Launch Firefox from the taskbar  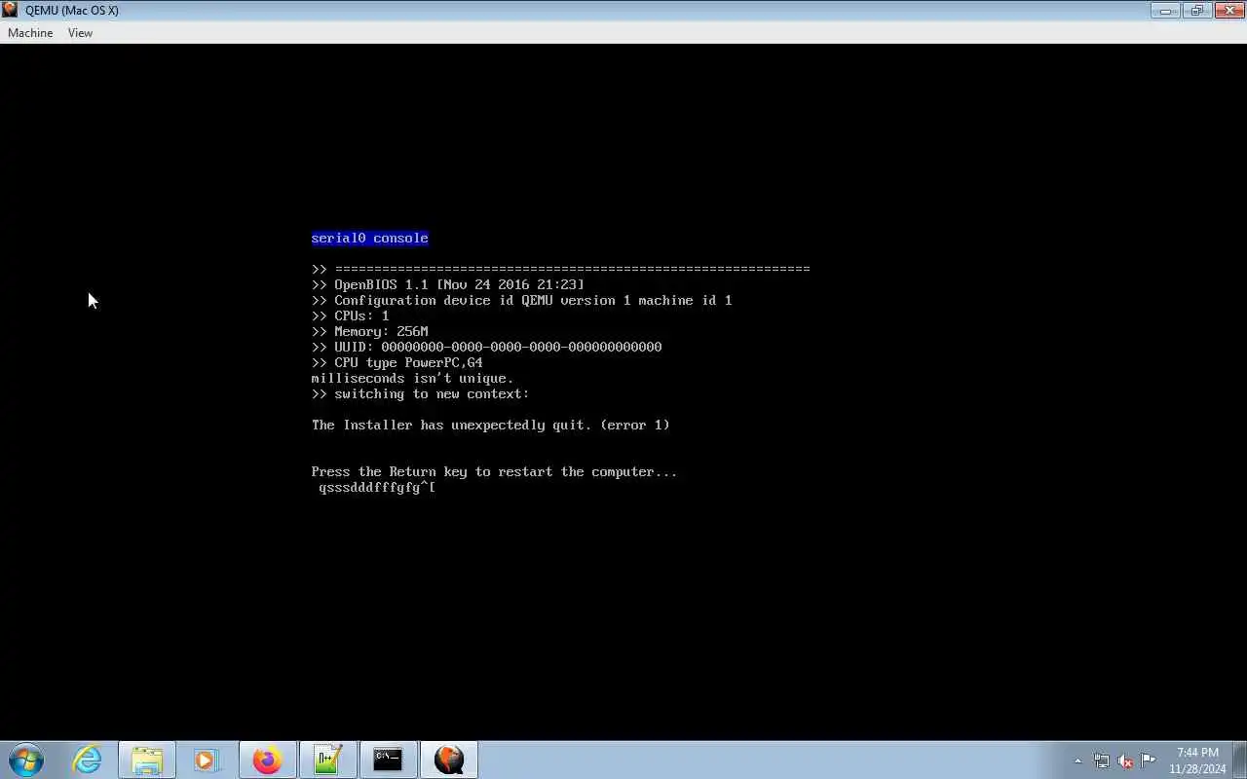pos(267,760)
